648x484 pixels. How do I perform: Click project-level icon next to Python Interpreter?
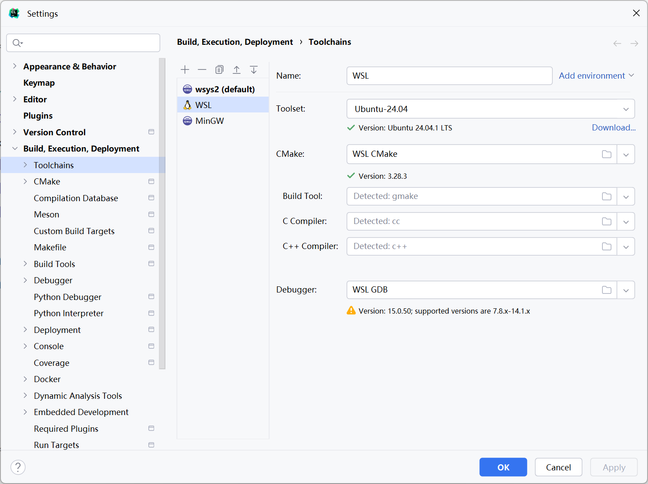pos(151,313)
